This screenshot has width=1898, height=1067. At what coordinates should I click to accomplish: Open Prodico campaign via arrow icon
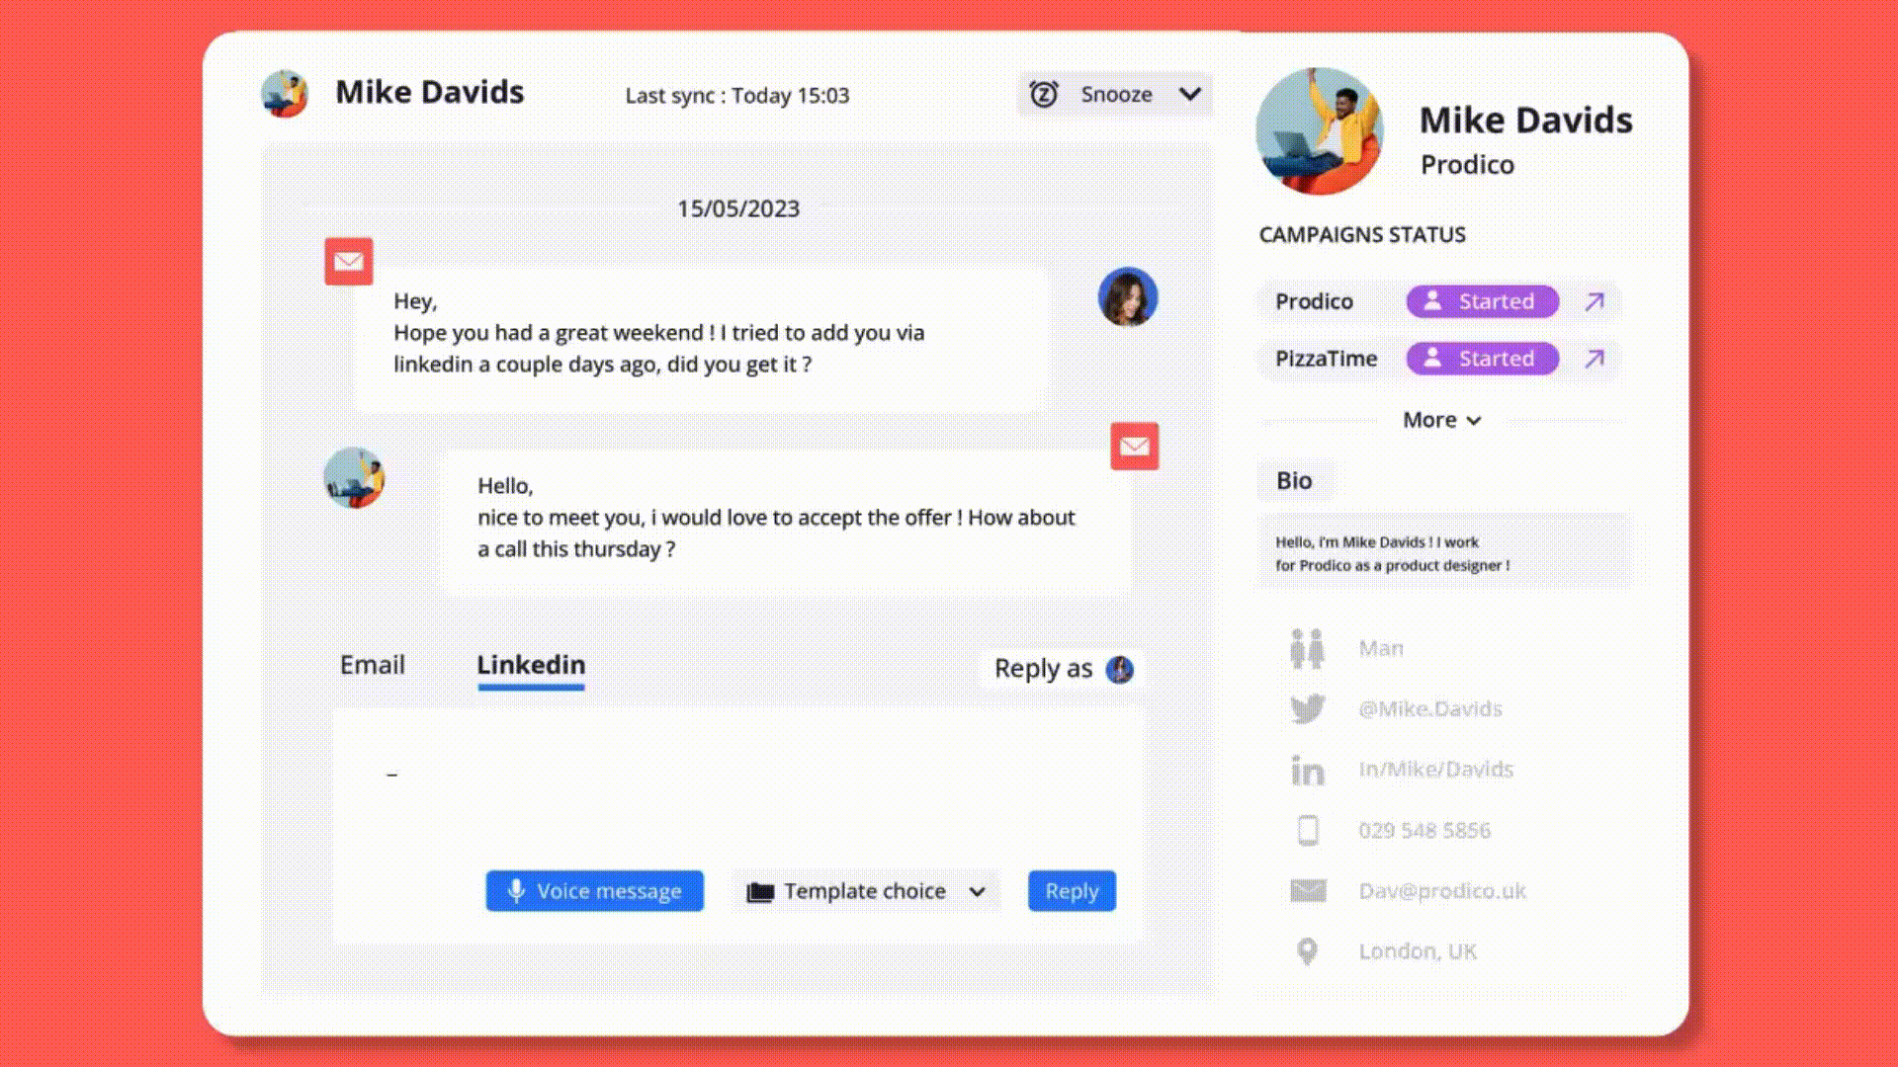coord(1594,301)
